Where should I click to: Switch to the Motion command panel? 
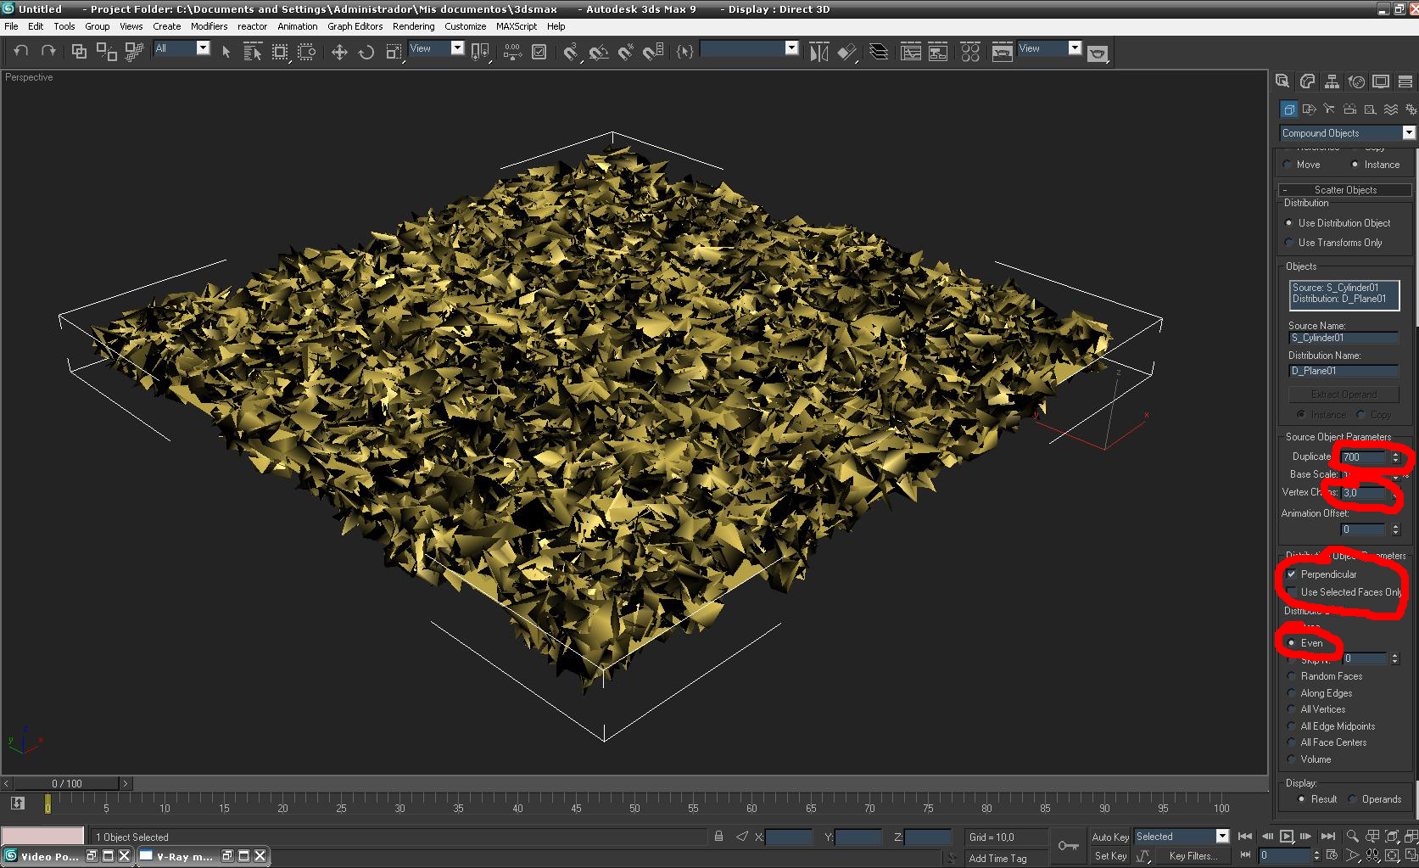tap(1356, 81)
